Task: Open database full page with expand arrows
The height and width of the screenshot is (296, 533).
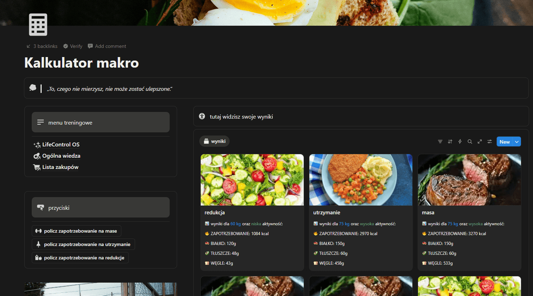Action: (x=480, y=142)
